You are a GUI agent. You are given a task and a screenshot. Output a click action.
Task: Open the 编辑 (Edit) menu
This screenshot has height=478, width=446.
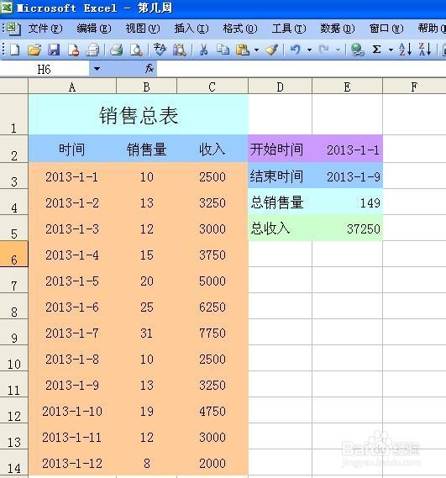(x=94, y=29)
